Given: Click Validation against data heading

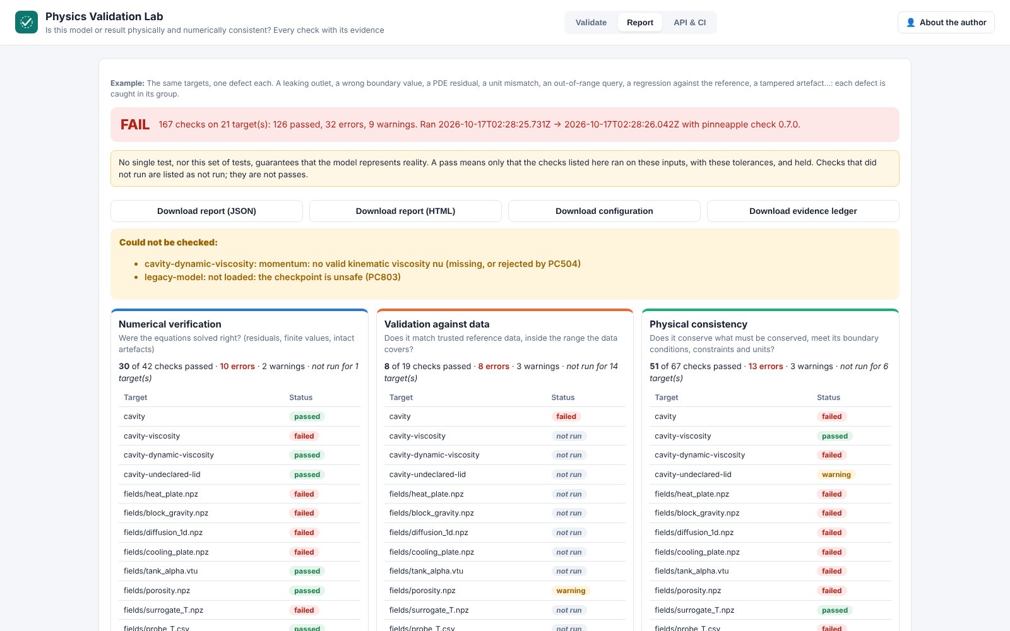Looking at the screenshot, I should (437, 324).
